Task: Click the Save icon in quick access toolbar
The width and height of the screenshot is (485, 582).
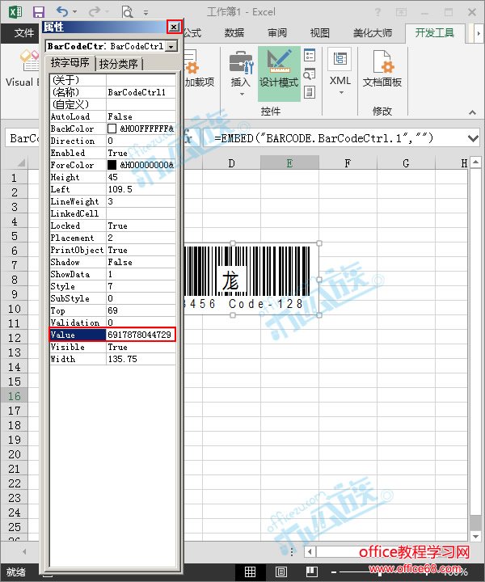Action: coord(38,12)
